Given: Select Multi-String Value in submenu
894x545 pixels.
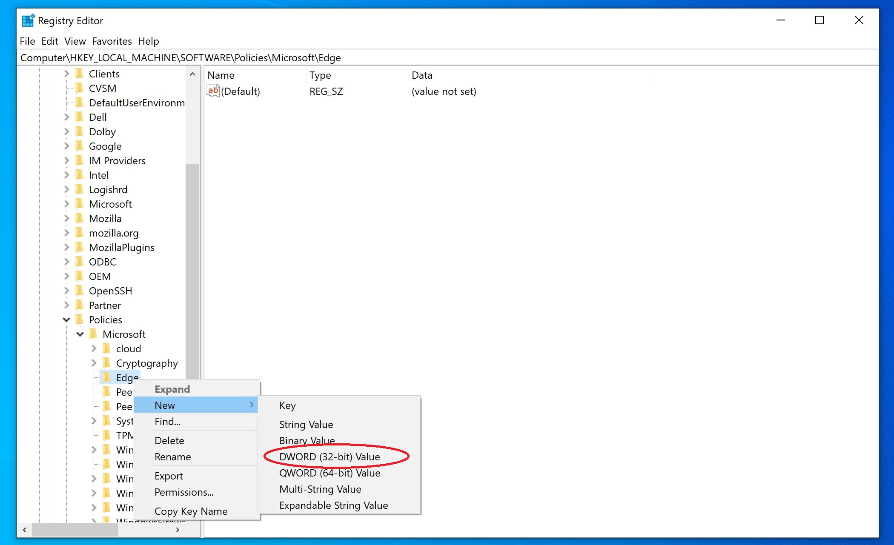Looking at the screenshot, I should tap(340, 489).
